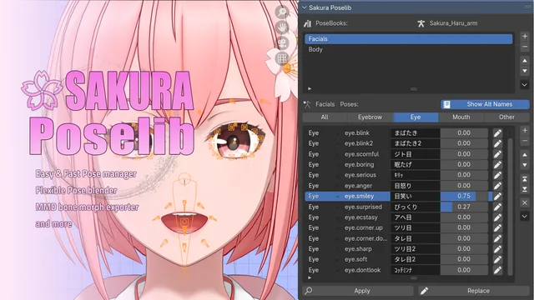
Task: Move PoseBook down in list
Action: 525,71
